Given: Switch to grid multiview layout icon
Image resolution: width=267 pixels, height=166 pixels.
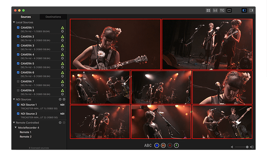Looking at the screenshot, I should (208, 10).
